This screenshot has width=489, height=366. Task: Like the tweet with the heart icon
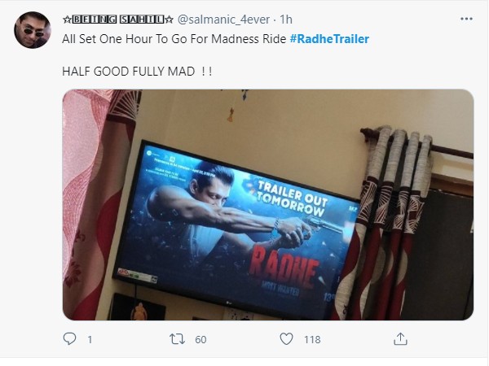pyautogui.click(x=286, y=339)
